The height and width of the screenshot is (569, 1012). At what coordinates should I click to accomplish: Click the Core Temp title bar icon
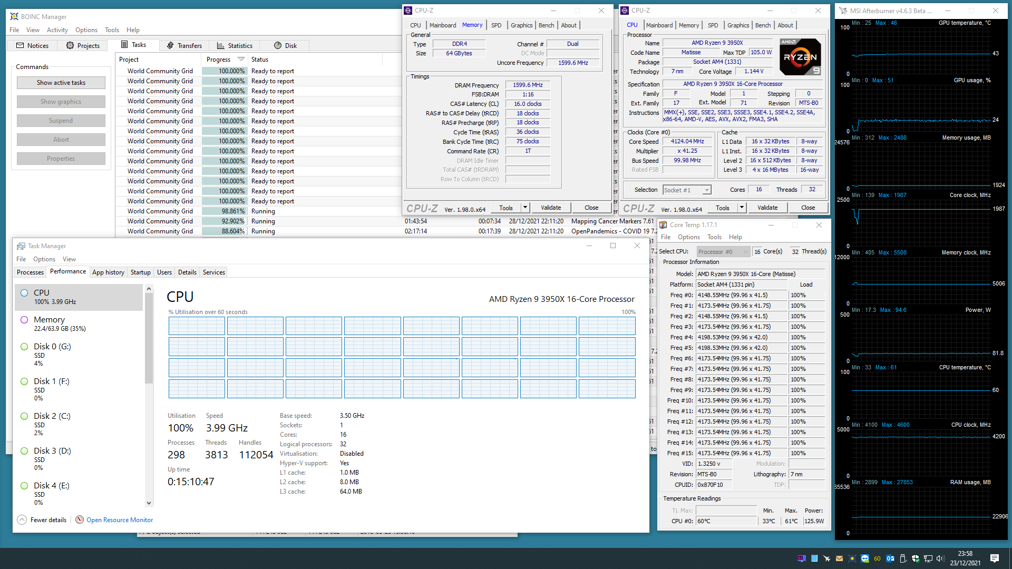[663, 225]
